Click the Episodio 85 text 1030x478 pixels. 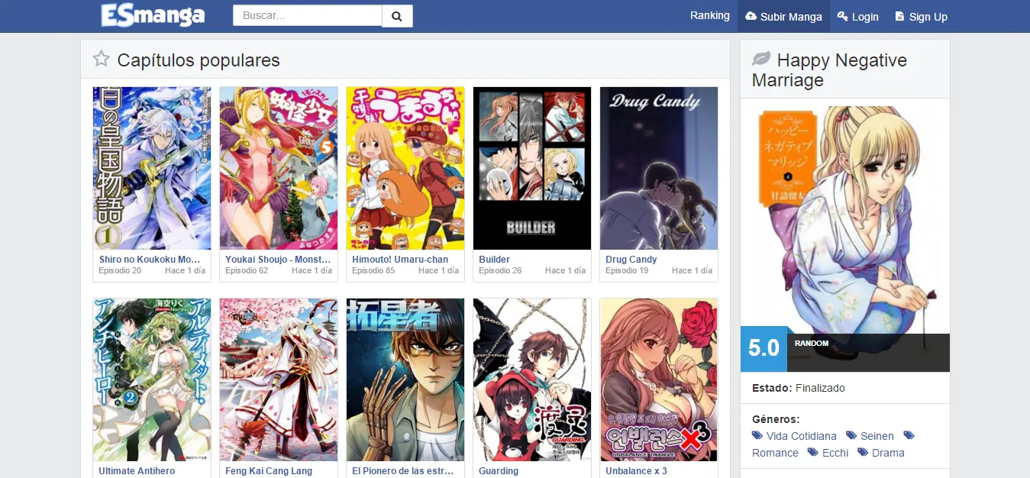[x=373, y=270]
